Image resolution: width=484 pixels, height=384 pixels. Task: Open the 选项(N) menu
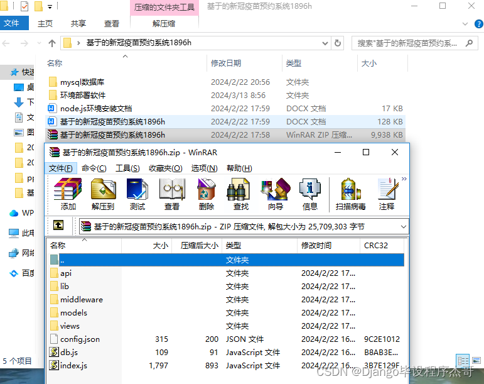[205, 168]
